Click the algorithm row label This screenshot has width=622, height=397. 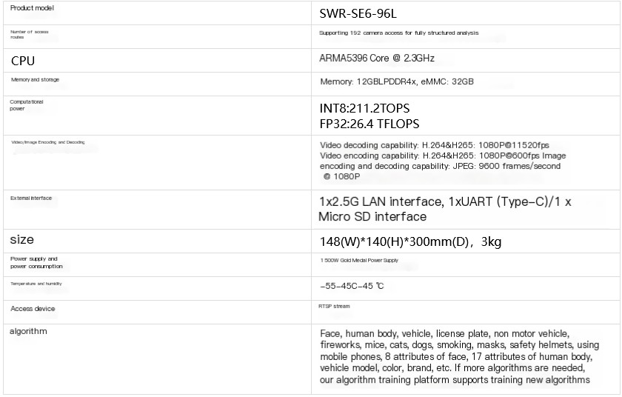tap(29, 331)
